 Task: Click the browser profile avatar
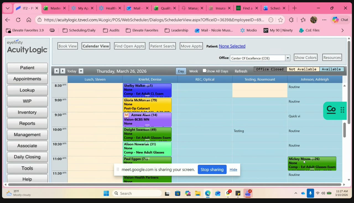tap(314, 20)
